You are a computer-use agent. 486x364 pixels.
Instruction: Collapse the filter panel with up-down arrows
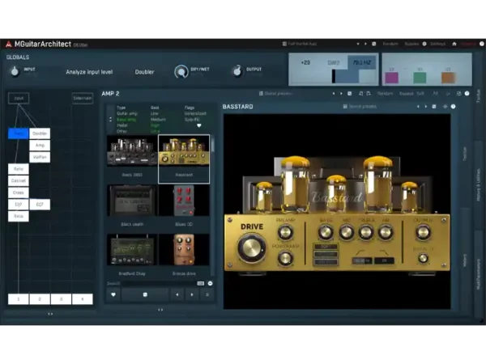tap(111, 119)
